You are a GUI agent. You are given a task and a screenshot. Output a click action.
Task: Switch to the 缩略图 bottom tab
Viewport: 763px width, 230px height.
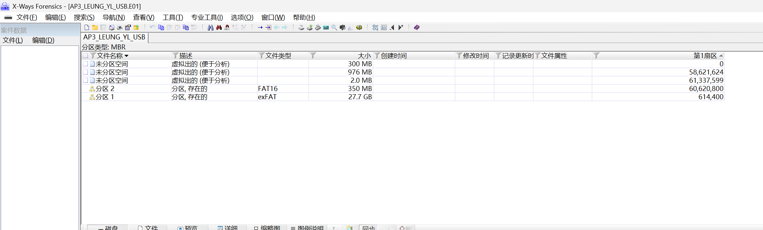click(x=267, y=227)
